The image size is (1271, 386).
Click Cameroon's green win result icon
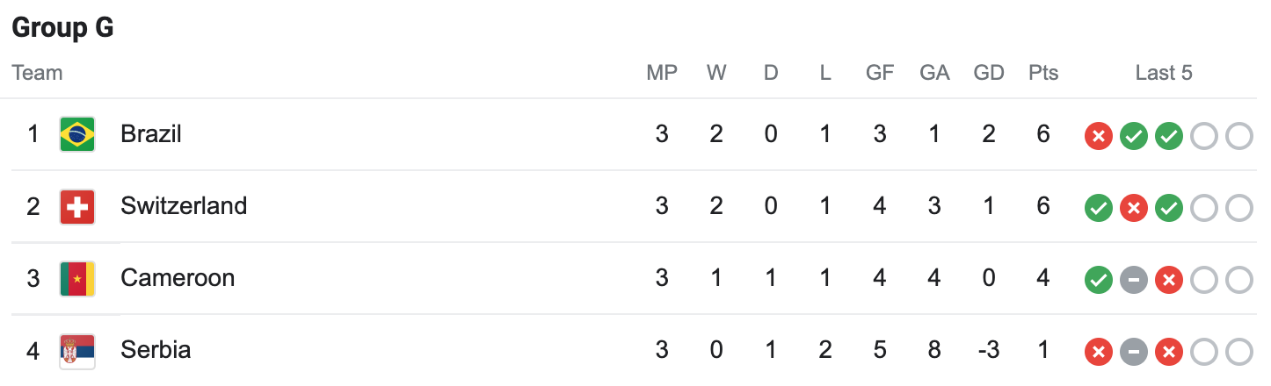[1099, 280]
